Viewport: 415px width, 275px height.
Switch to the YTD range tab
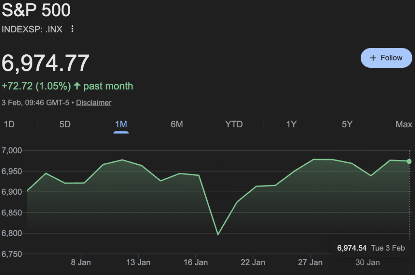pos(234,124)
